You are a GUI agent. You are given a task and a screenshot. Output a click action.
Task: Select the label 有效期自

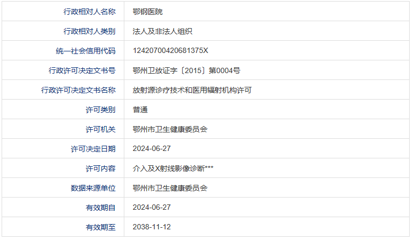pyautogui.click(x=100, y=208)
